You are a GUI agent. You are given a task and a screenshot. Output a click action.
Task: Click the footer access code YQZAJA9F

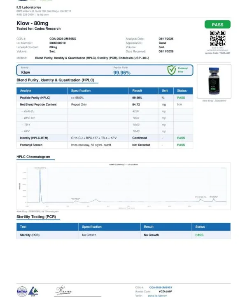[165, 292]
